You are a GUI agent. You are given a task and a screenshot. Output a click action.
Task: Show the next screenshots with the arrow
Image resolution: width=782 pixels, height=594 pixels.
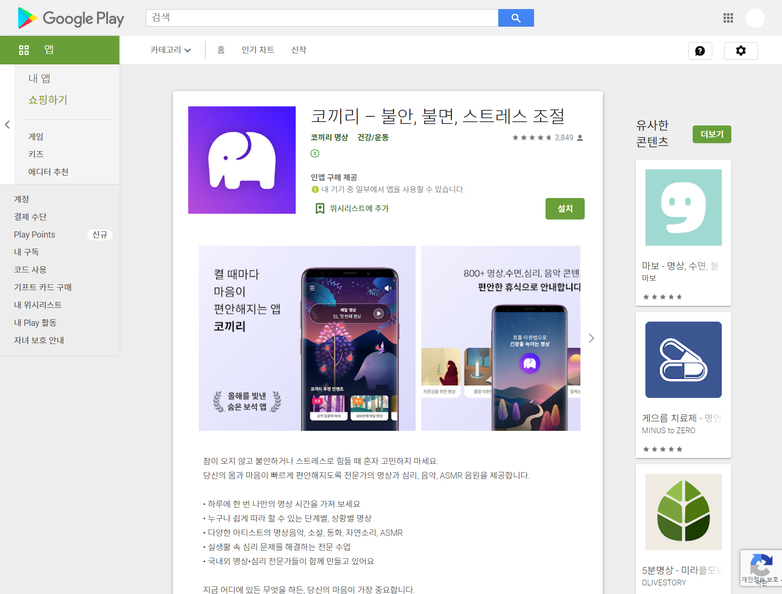[x=591, y=338]
